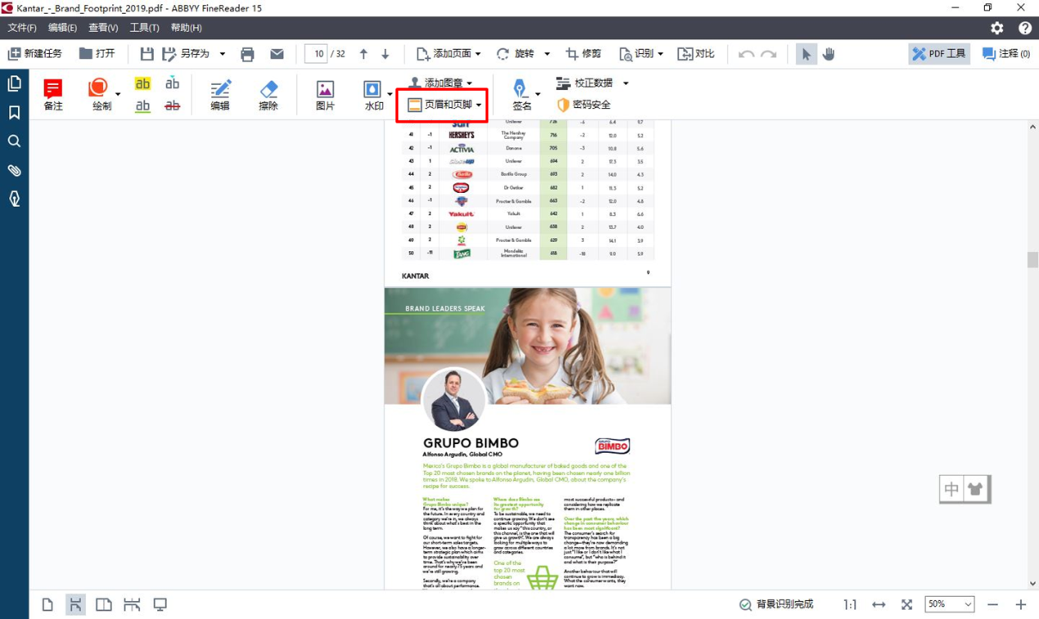Switch to two-page view

pyautogui.click(x=104, y=604)
